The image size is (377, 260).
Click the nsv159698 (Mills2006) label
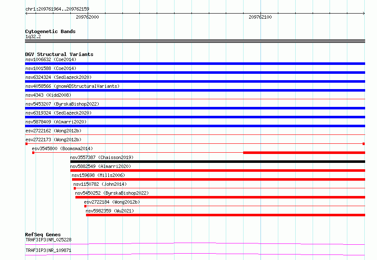pyautogui.click(x=98, y=175)
